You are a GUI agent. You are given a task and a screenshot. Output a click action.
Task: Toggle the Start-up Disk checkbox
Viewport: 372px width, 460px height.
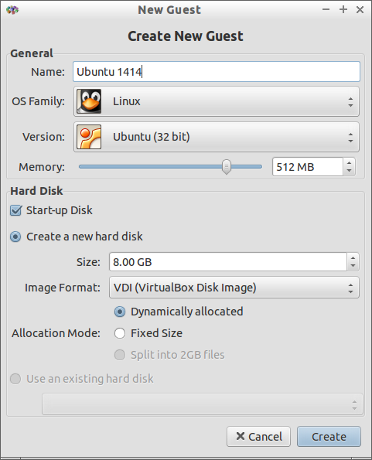[15, 210]
